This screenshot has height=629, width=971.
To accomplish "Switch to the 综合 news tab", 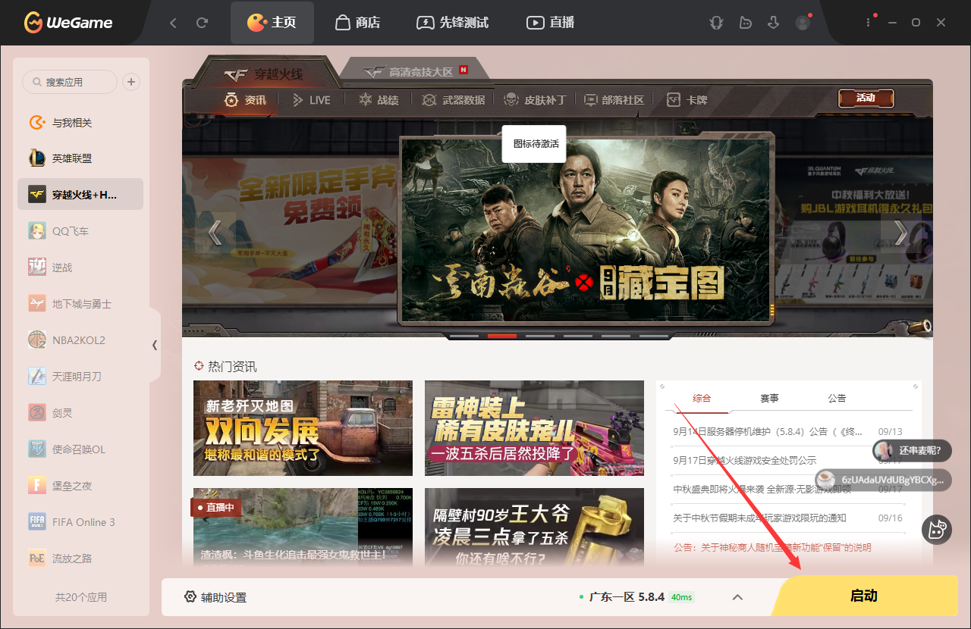I will [x=702, y=398].
